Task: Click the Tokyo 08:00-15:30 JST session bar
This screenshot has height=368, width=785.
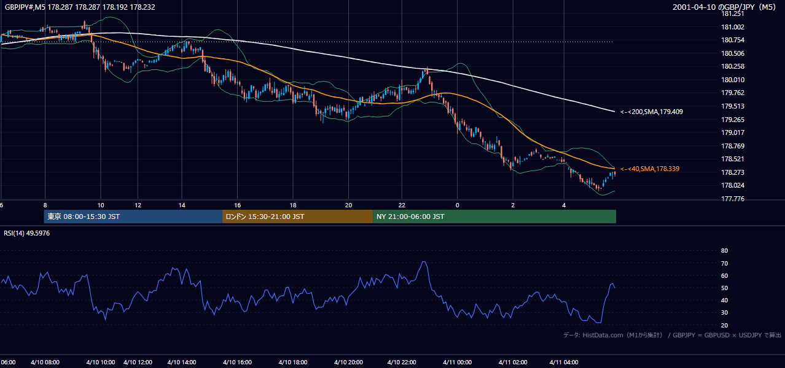Action: click(133, 217)
